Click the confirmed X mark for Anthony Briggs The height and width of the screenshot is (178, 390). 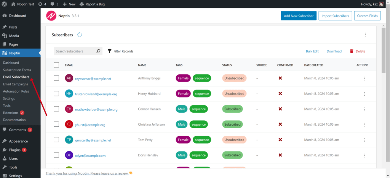click(x=280, y=78)
